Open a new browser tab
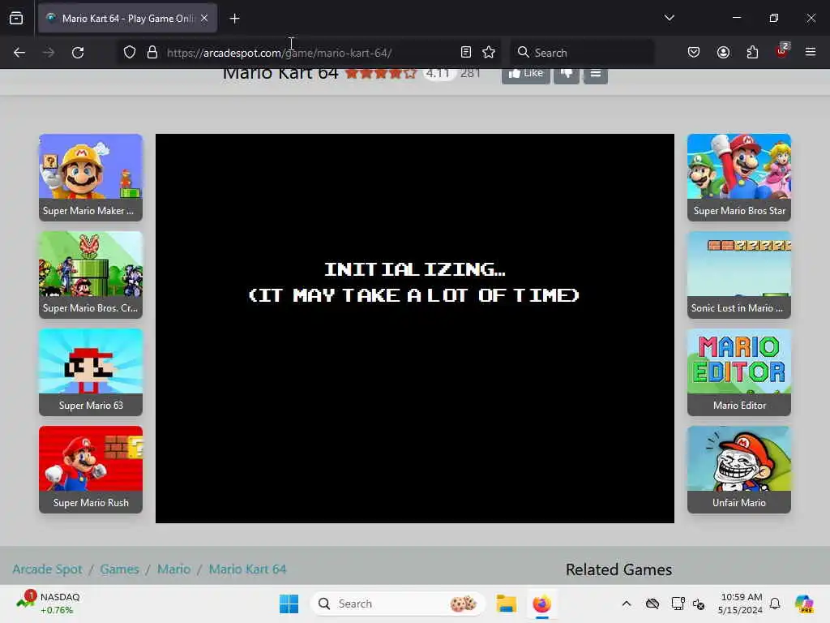 [234, 19]
